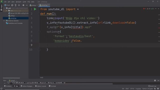Expand the venv folder node
The image size is (160, 90).
pyautogui.click(x=6, y=11)
